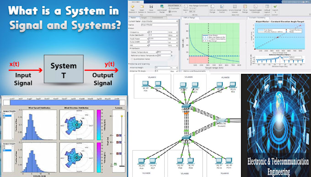Screen dimensions: 311x177
Task: Click Save Session floppy disk icon
Action: pyautogui.click(x=151, y=7)
